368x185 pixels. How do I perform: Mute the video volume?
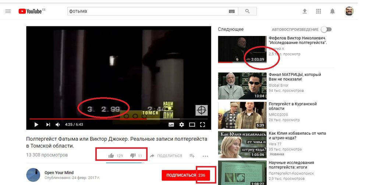[x=58, y=124]
